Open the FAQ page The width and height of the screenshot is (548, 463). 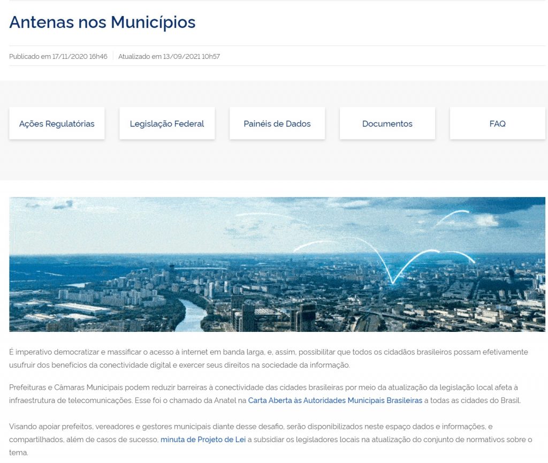(497, 124)
